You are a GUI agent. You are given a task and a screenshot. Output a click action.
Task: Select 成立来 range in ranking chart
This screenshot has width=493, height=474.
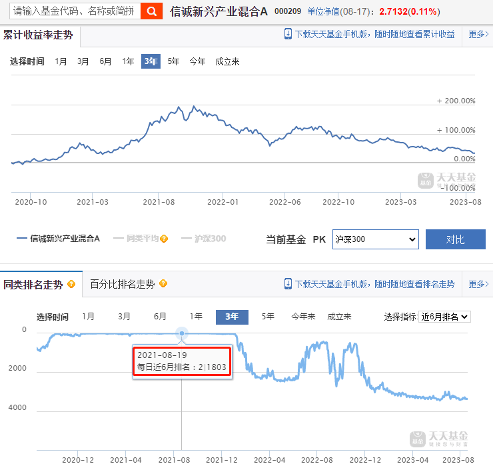coord(339,317)
